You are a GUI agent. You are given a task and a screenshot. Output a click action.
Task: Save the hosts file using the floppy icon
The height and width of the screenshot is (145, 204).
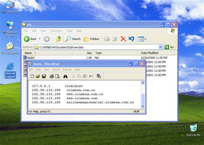pos(44,76)
